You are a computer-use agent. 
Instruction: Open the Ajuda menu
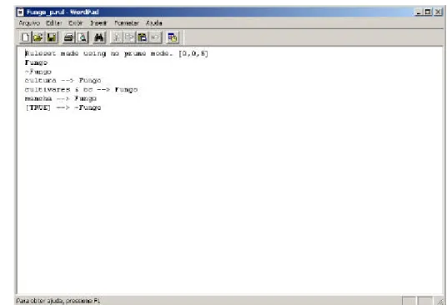tap(154, 23)
